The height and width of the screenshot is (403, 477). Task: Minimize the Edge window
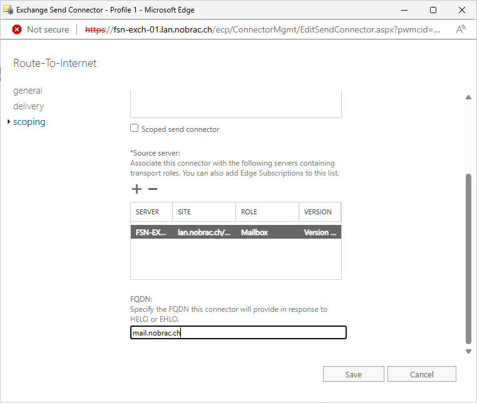404,10
